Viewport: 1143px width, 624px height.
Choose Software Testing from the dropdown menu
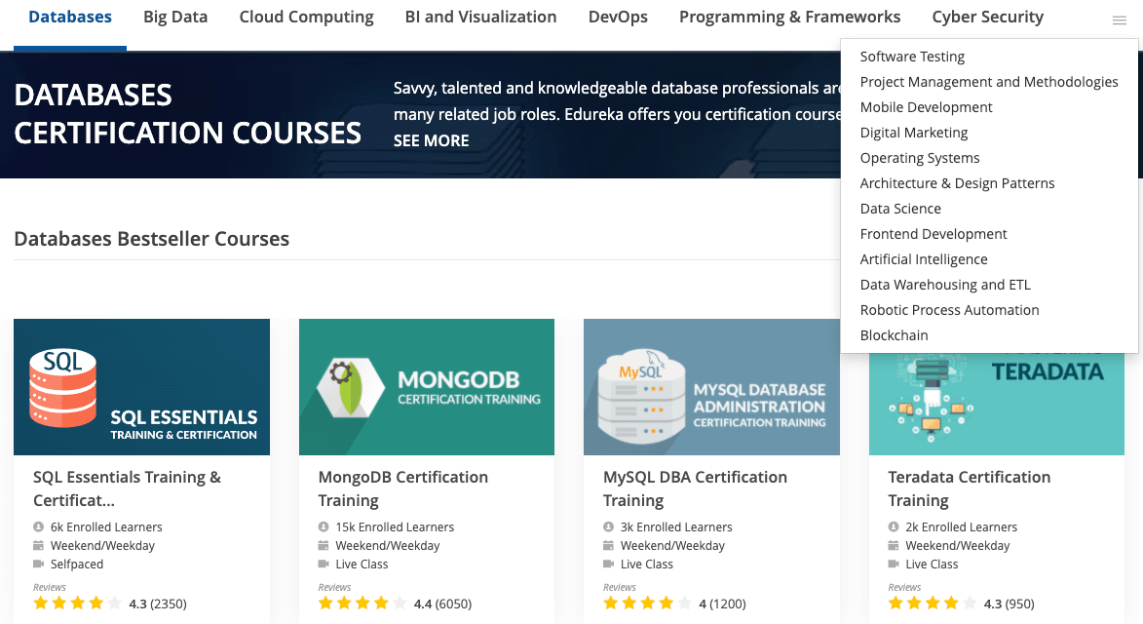912,57
